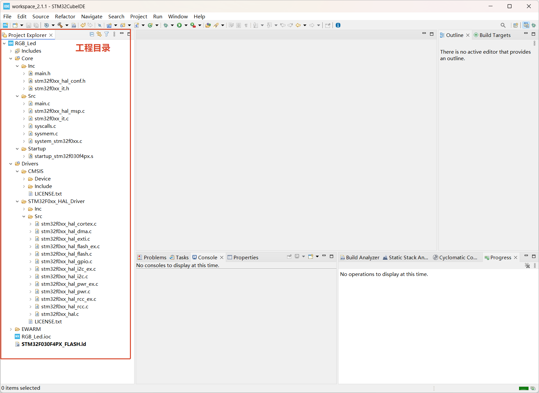Viewport: 539px width, 393px height.
Task: Switch to the Static Stack Analyzer tab
Action: (x=405, y=257)
